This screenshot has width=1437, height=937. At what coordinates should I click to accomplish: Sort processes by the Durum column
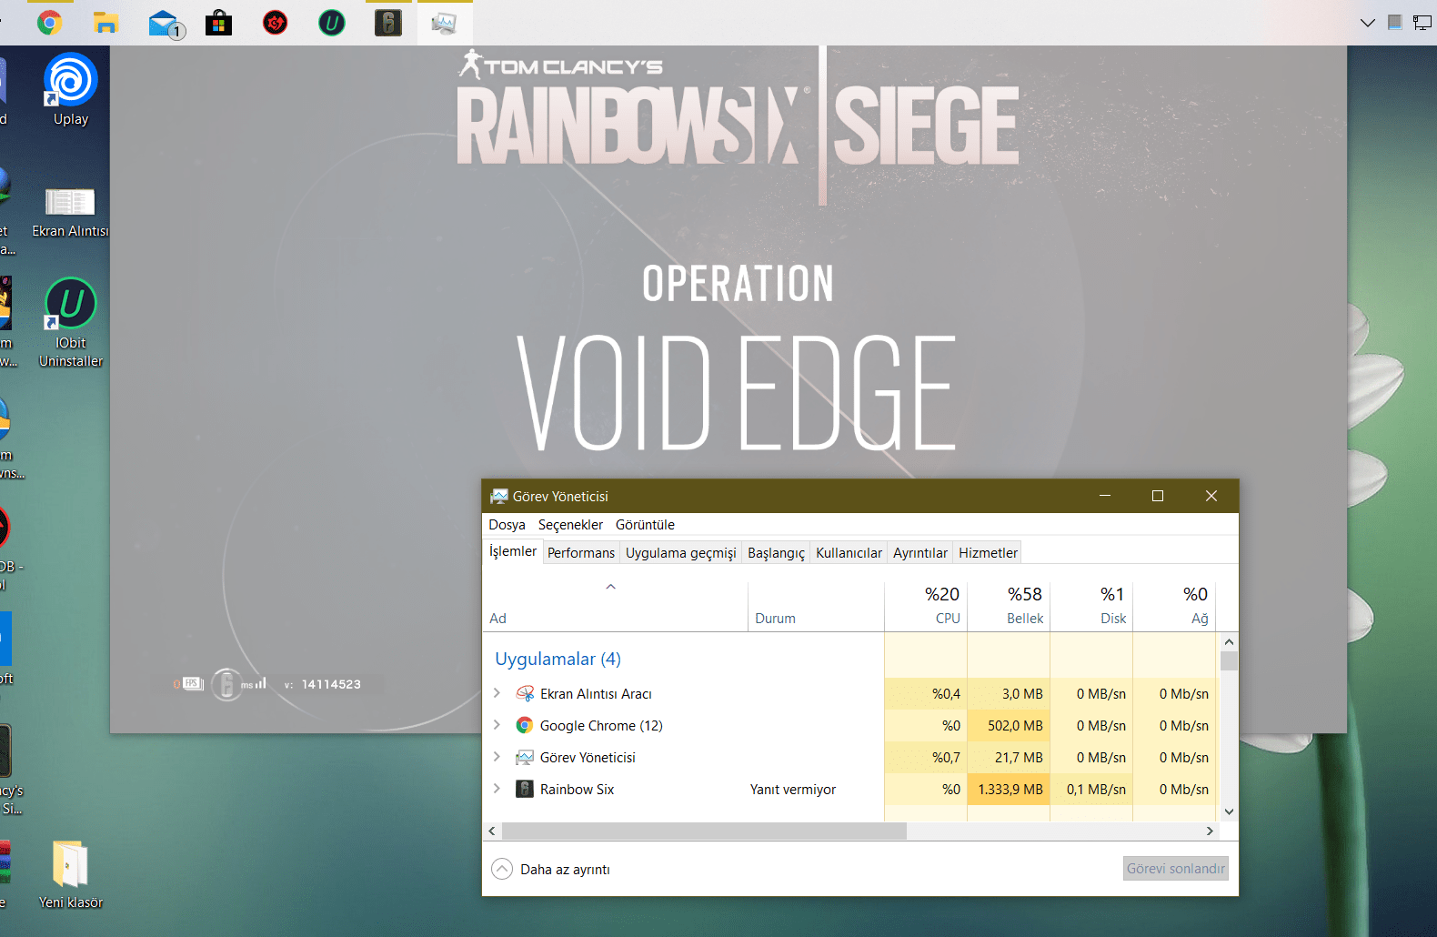[x=816, y=606]
